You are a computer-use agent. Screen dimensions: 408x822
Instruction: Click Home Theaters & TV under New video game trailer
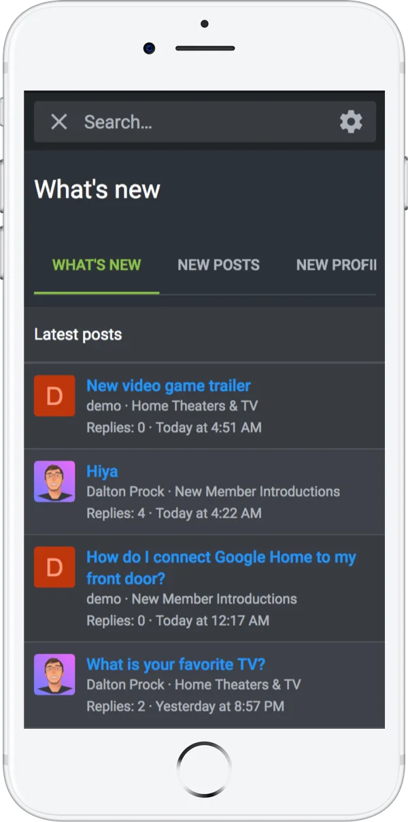tap(194, 406)
